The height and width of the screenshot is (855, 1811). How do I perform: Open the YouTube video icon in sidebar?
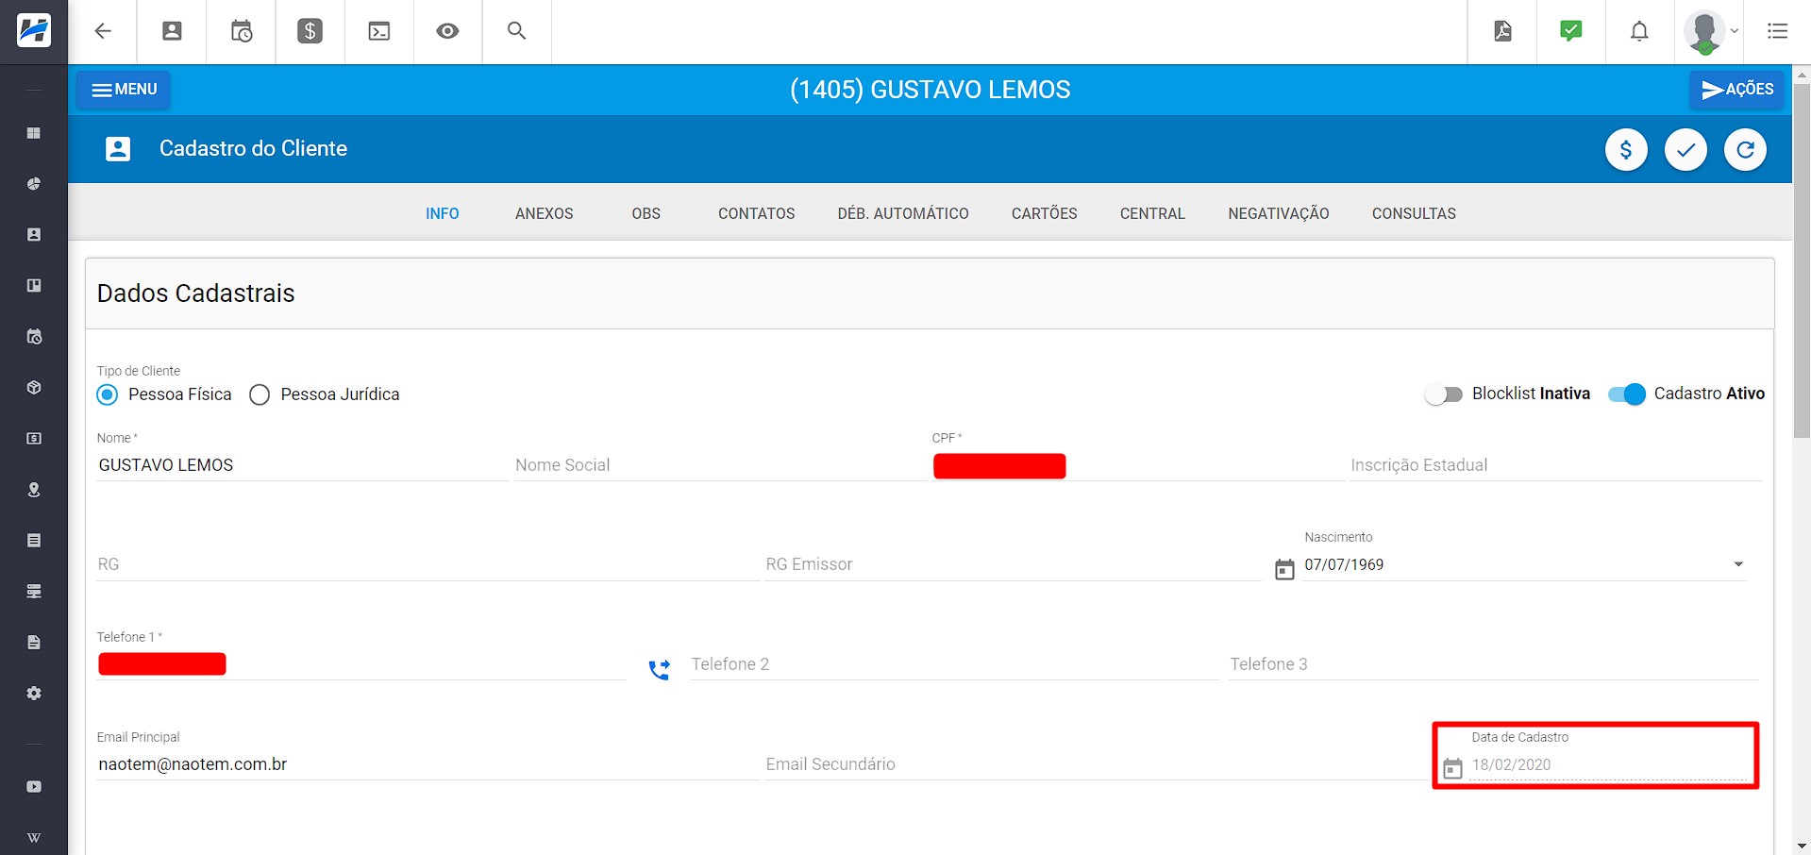34,786
